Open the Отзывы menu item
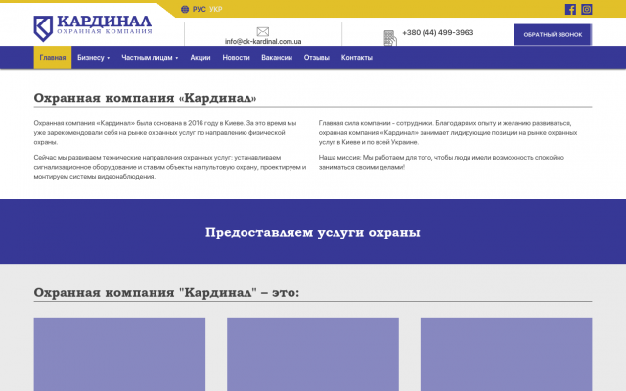Viewport: 626px width, 391px height. [x=317, y=58]
